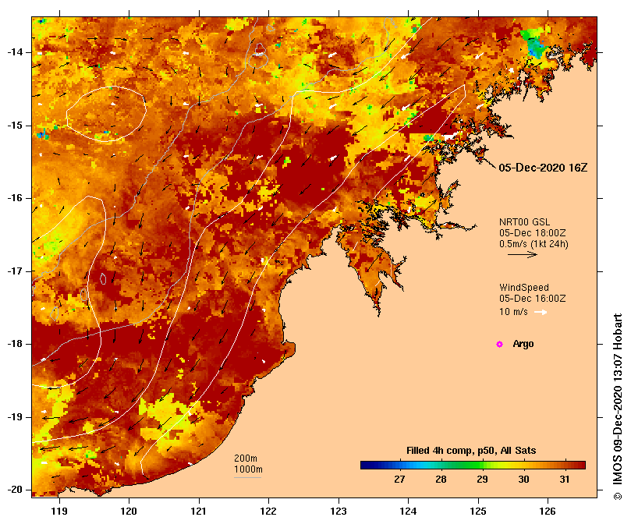The width and height of the screenshot is (631, 524).
Task: Click latitude axis label '-20'
Action: (x=16, y=490)
